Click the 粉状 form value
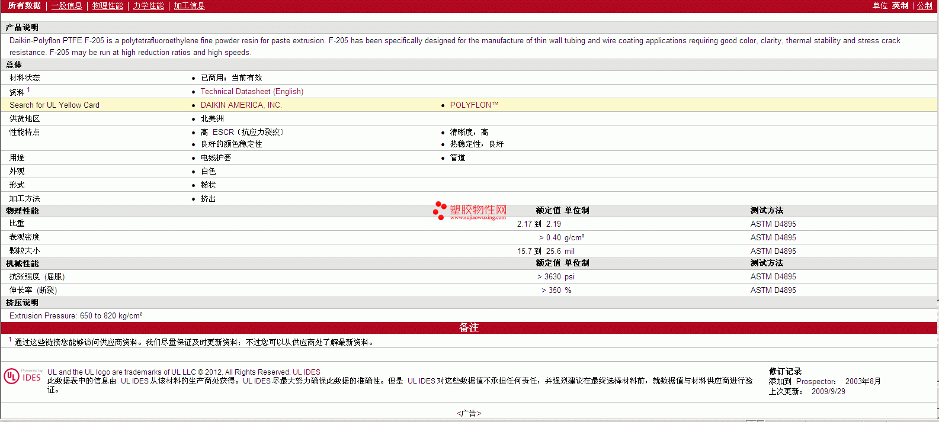This screenshot has width=939, height=422. (208, 185)
